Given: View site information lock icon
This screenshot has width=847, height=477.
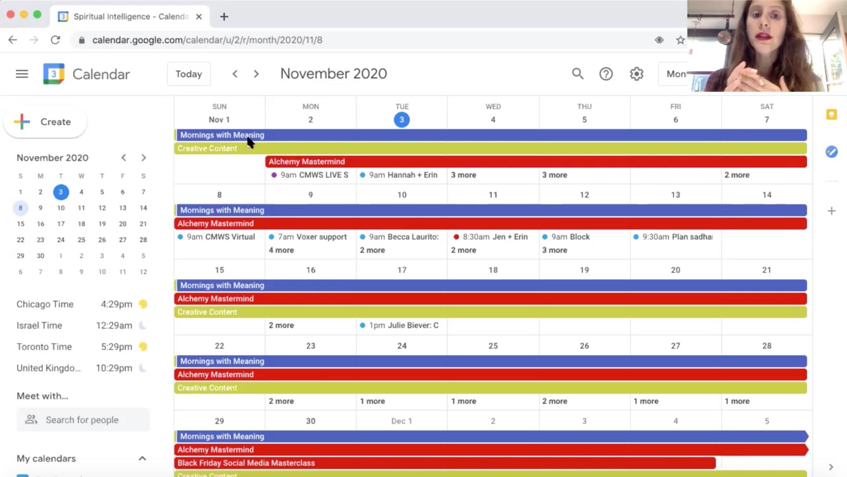Looking at the screenshot, I should point(81,40).
